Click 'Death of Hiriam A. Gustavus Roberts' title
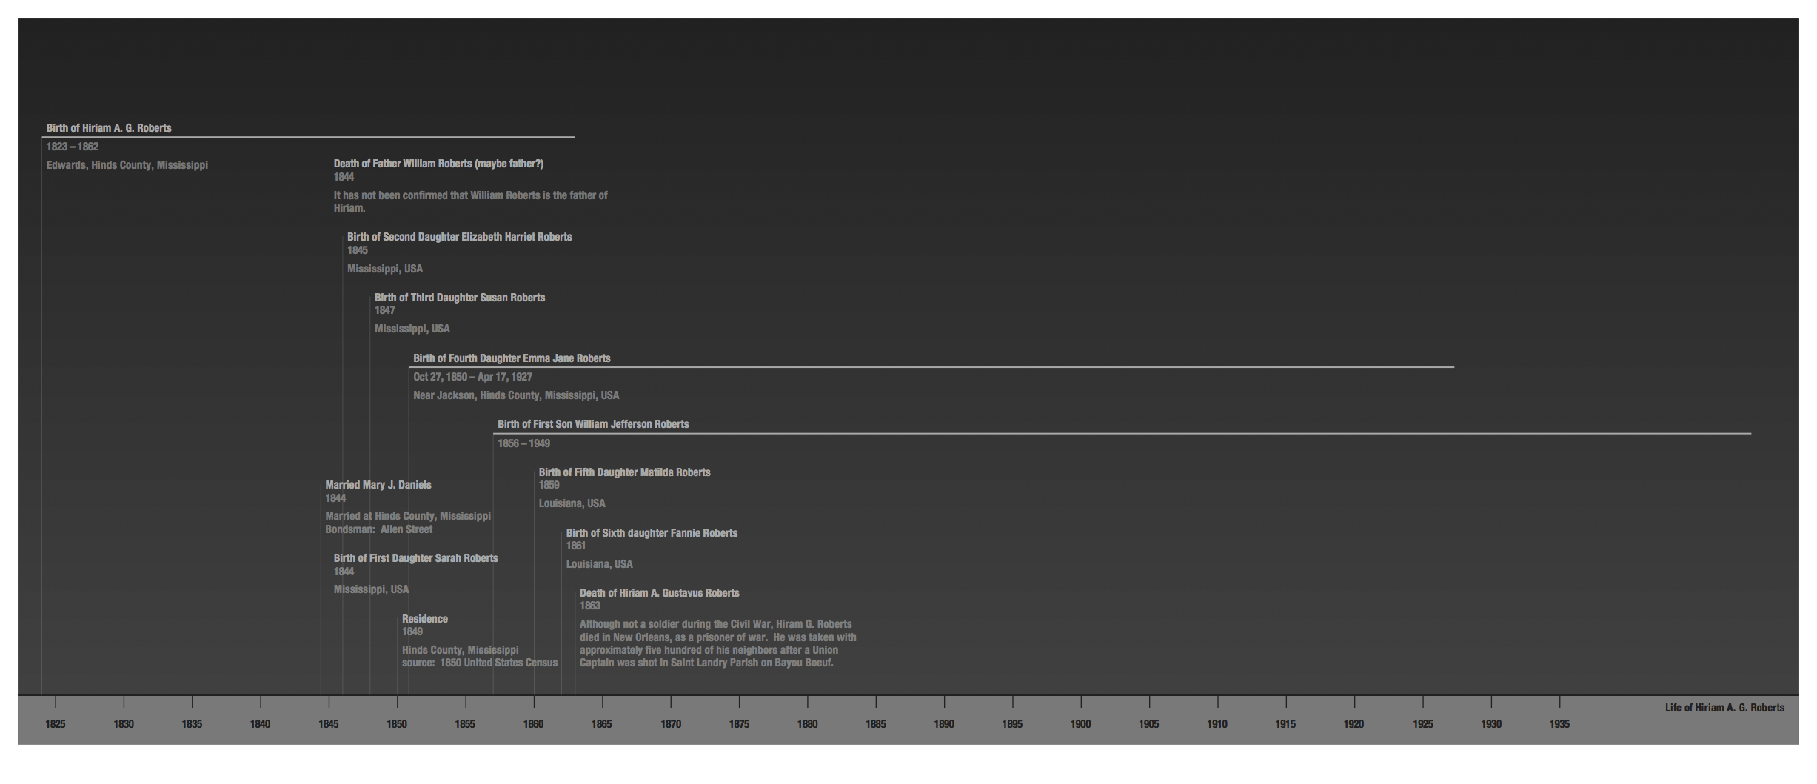This screenshot has height=784, width=1817. coord(659,593)
